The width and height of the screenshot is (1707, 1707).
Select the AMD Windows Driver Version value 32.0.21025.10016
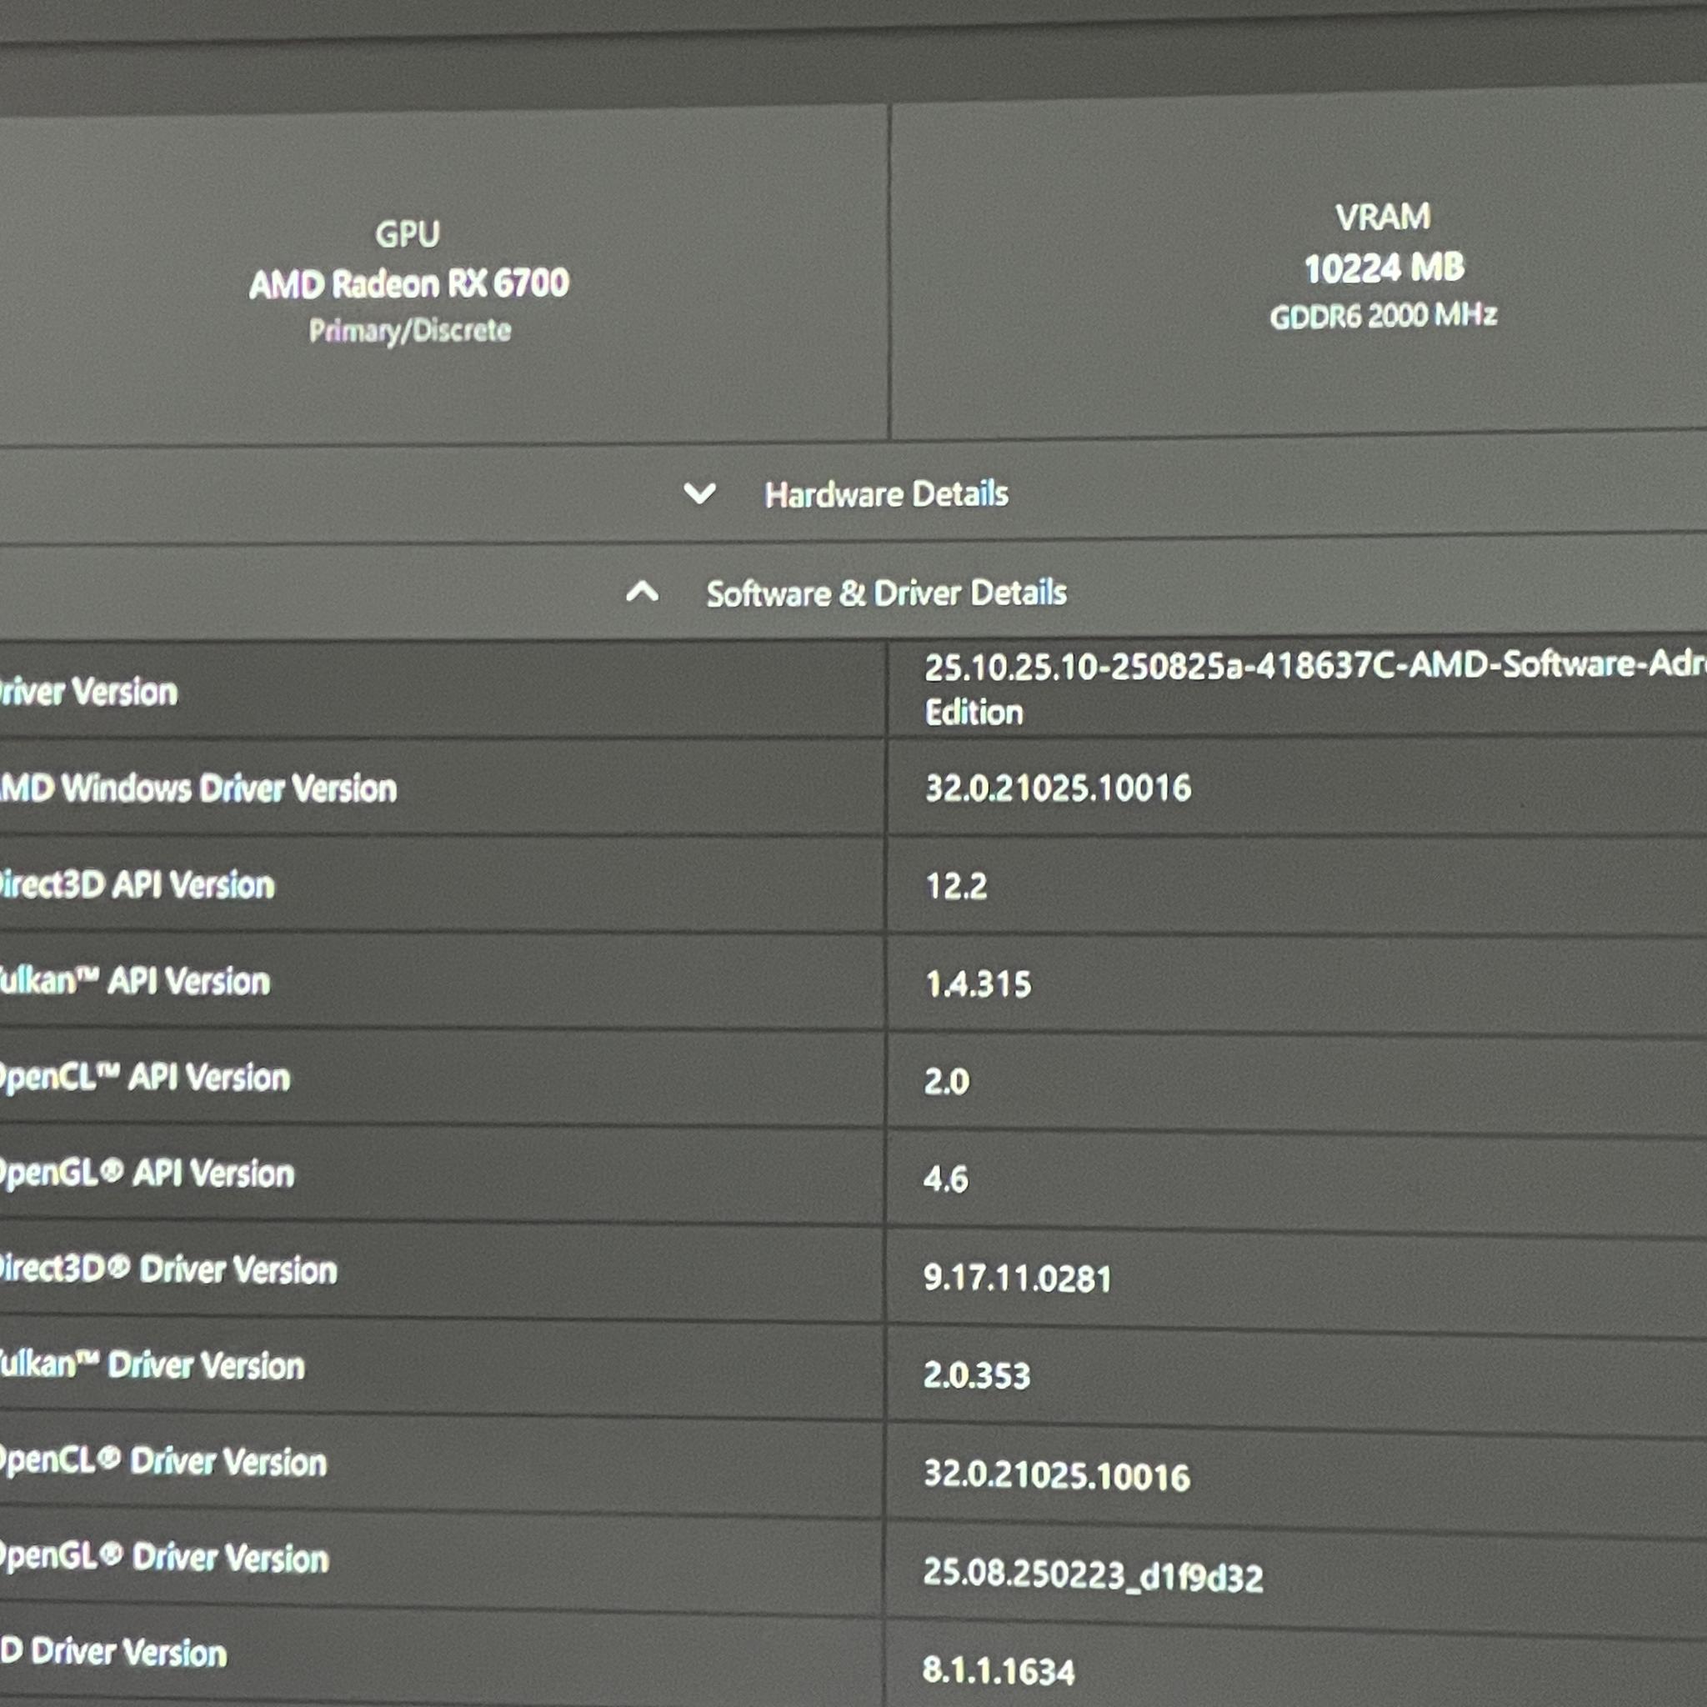[1058, 787]
